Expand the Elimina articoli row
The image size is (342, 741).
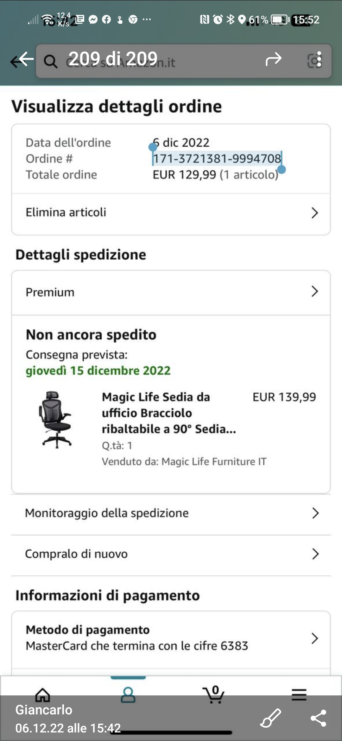coord(171,213)
